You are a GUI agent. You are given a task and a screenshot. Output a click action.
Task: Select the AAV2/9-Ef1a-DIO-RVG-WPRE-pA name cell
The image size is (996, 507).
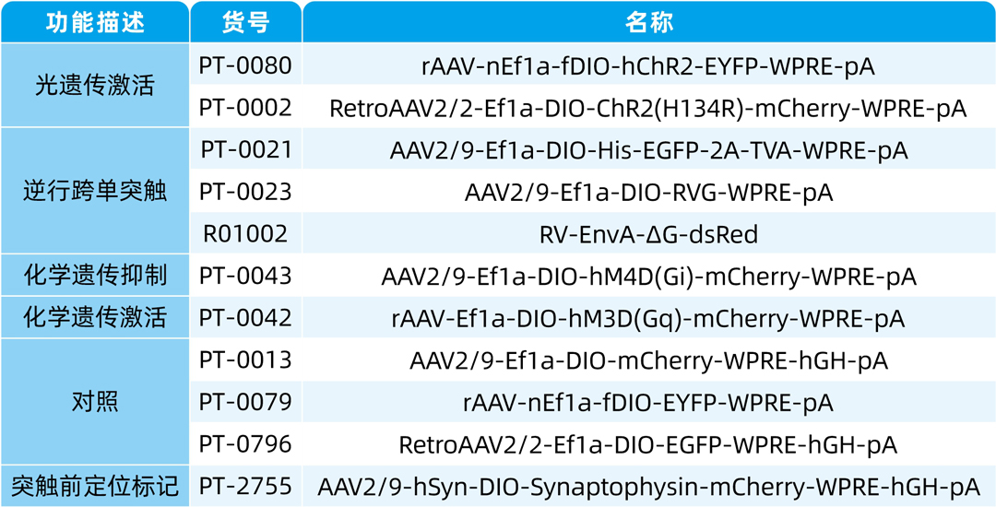tap(648, 192)
